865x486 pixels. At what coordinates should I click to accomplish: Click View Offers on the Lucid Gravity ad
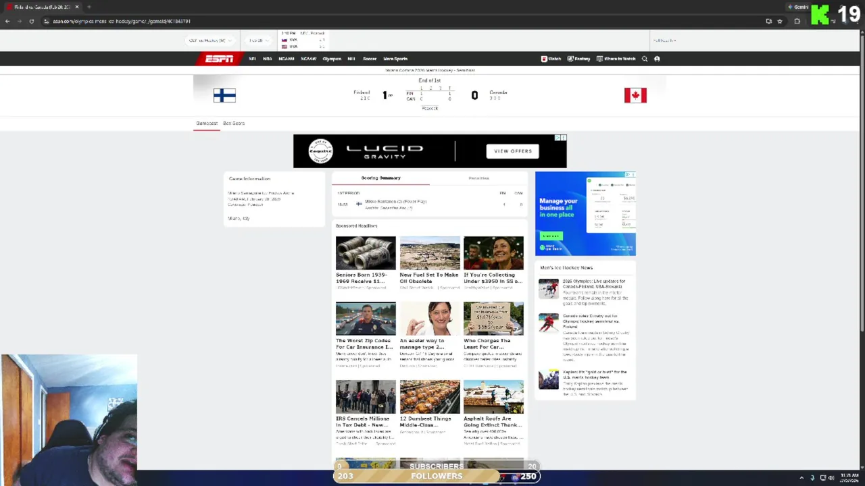pyautogui.click(x=513, y=151)
